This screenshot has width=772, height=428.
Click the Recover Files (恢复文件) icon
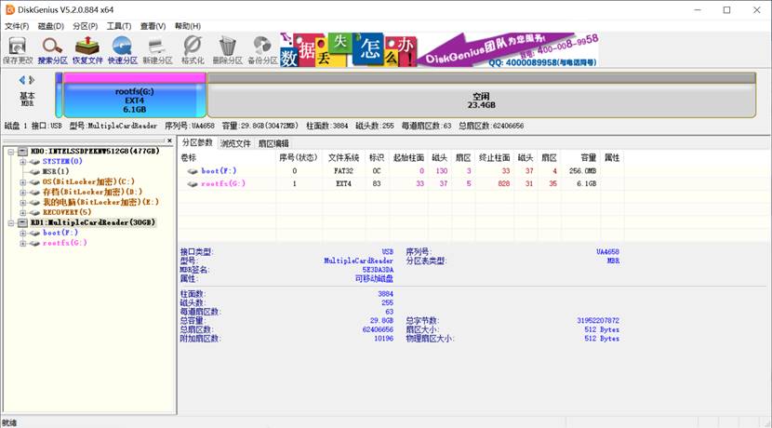pyautogui.click(x=87, y=50)
